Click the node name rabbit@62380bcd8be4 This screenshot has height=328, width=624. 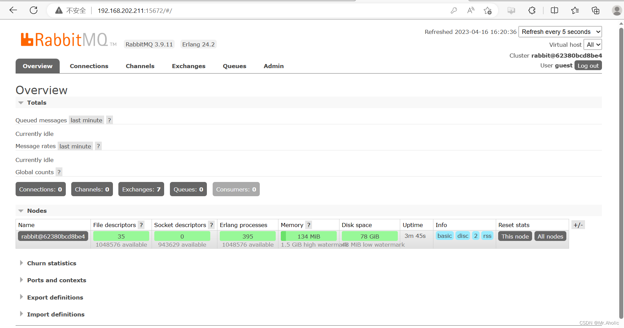coord(53,236)
